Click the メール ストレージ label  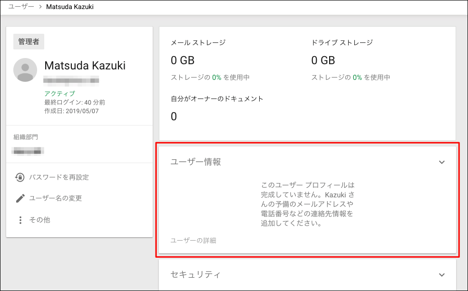click(198, 43)
